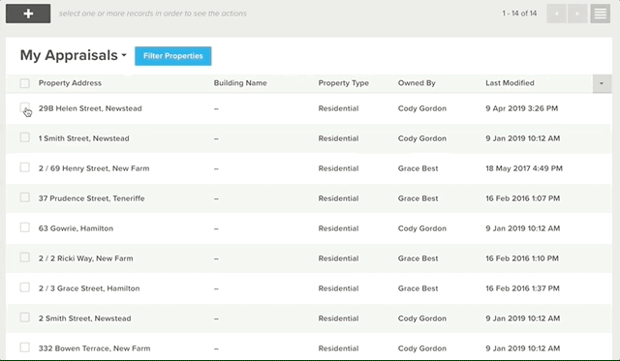Select checkbox for 2 Smith Street, Newstead
Screen dimensions: 620x361
pos(25,317)
